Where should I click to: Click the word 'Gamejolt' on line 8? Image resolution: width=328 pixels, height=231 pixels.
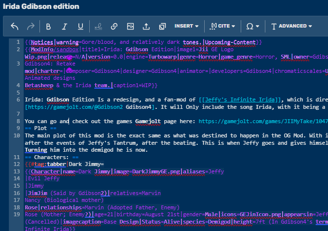pos(148,121)
